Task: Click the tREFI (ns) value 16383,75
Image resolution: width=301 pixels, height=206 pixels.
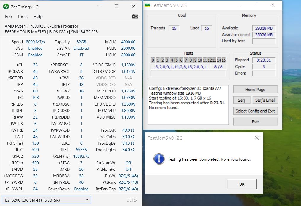Action: click(81, 156)
